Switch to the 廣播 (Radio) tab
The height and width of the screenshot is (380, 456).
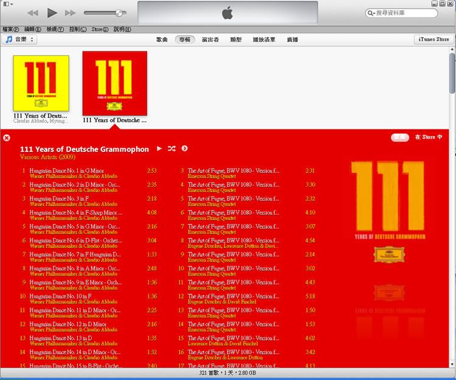coord(292,40)
